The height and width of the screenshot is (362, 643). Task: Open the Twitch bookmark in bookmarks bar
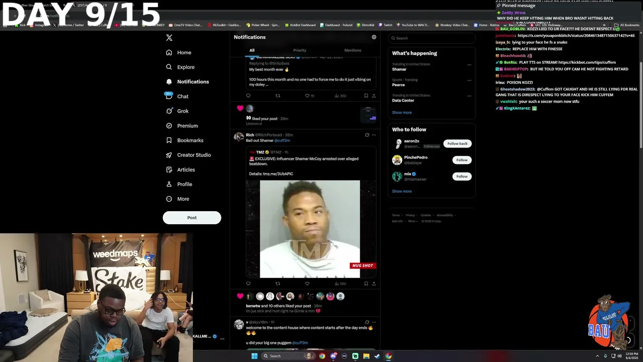pos(385,25)
